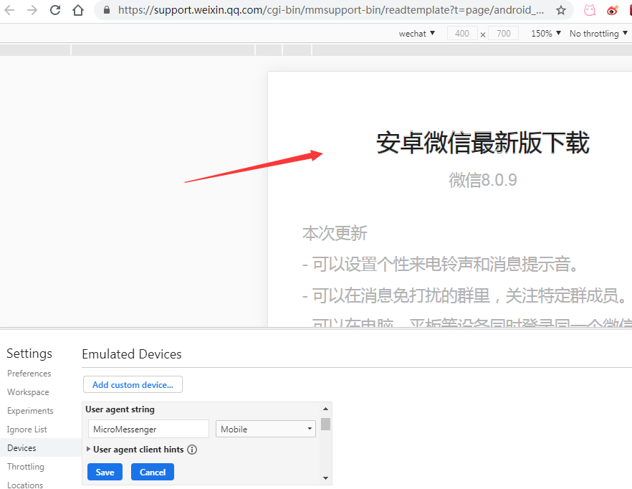Open Preferences settings tab

click(x=29, y=374)
